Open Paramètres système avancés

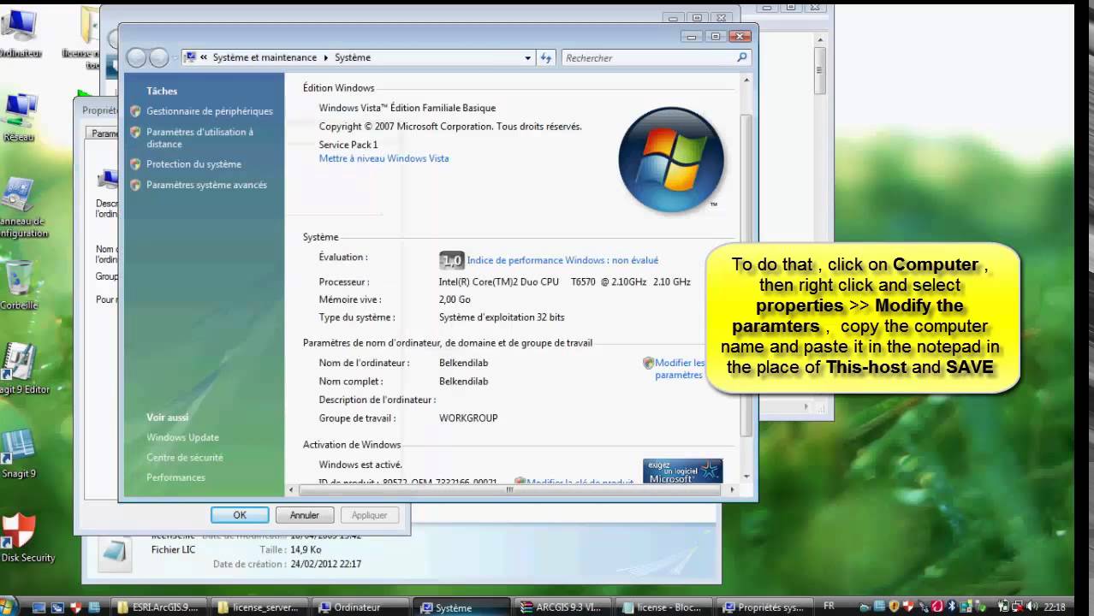click(x=206, y=185)
